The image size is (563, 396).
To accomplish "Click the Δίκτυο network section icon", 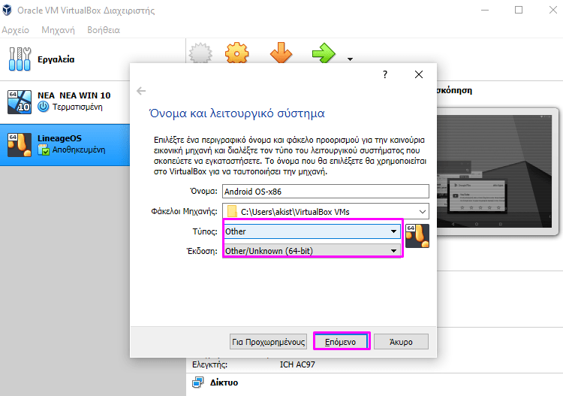I will click(x=198, y=382).
